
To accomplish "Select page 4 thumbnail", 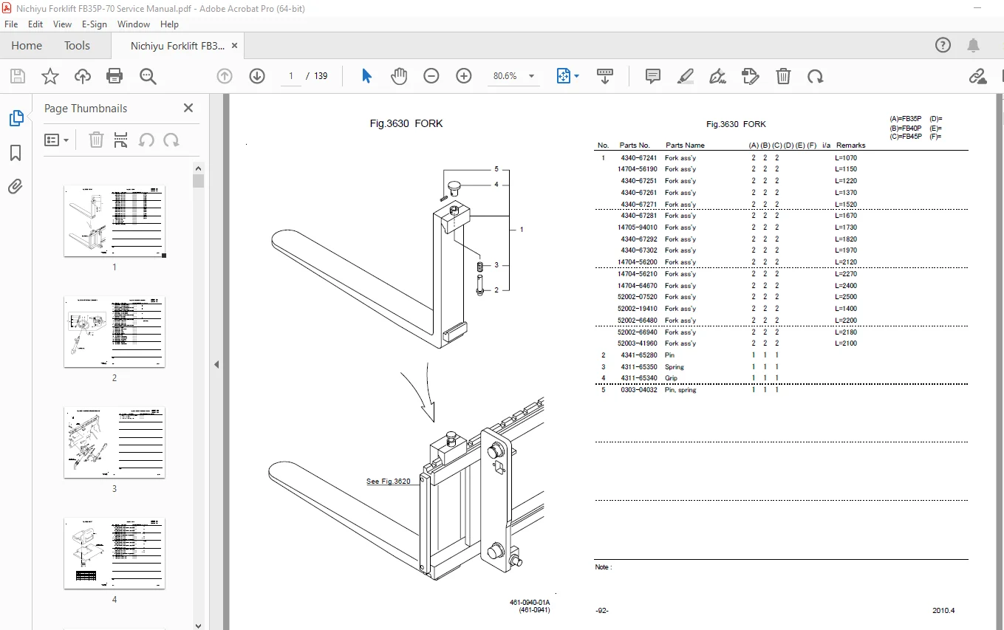I will click(115, 553).
